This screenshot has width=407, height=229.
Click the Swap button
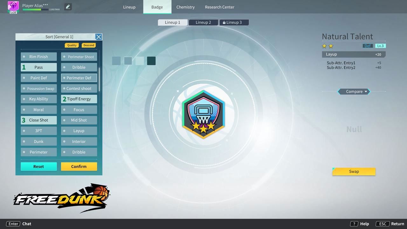354,171
